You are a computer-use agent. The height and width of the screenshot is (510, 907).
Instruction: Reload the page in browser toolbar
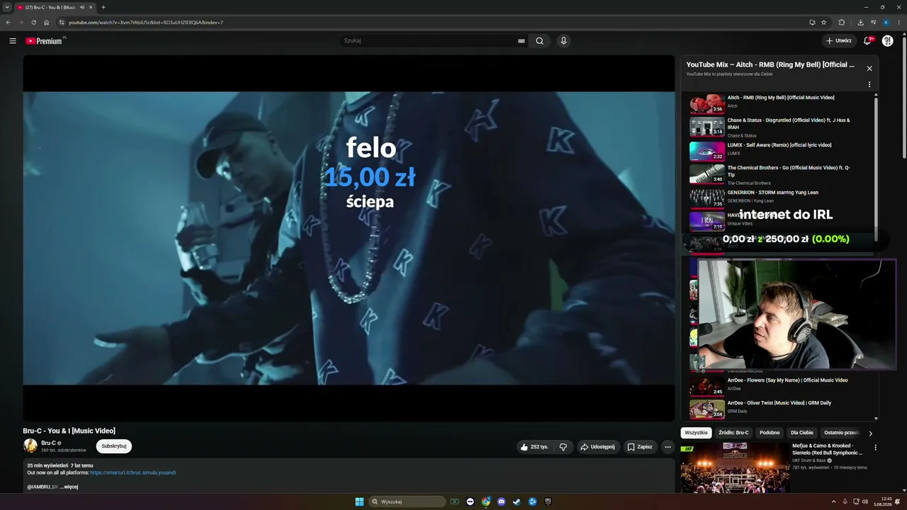click(x=33, y=23)
